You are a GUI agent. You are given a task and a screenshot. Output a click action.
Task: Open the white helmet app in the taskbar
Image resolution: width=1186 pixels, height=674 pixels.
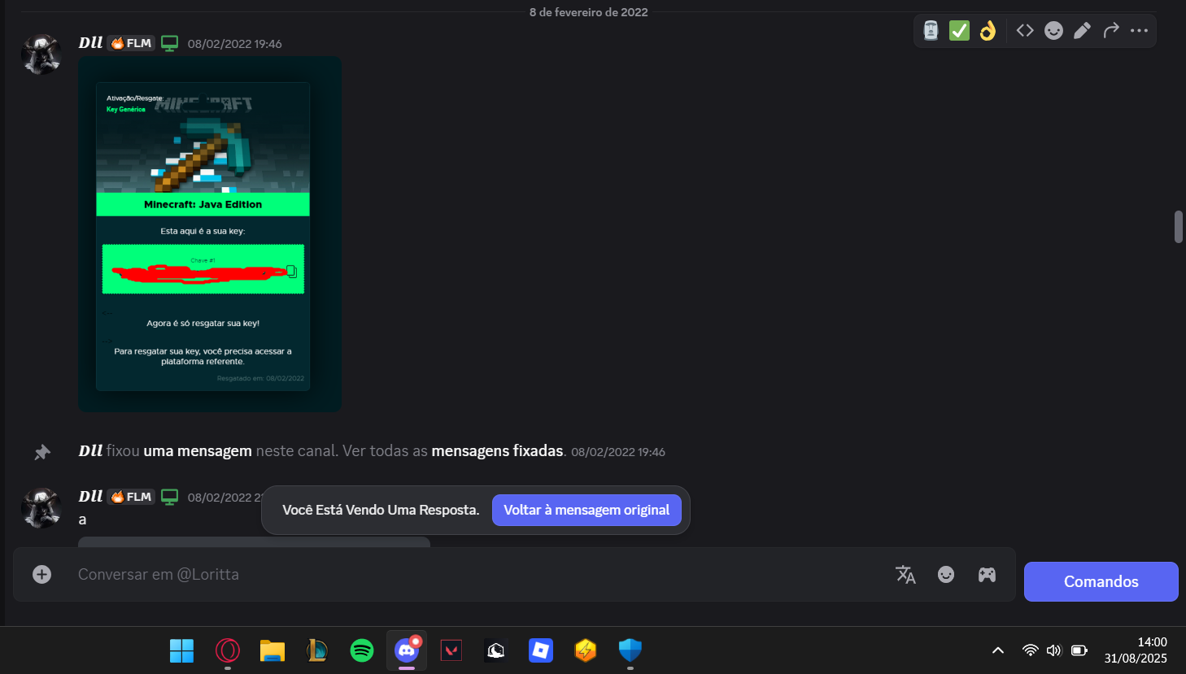496,650
